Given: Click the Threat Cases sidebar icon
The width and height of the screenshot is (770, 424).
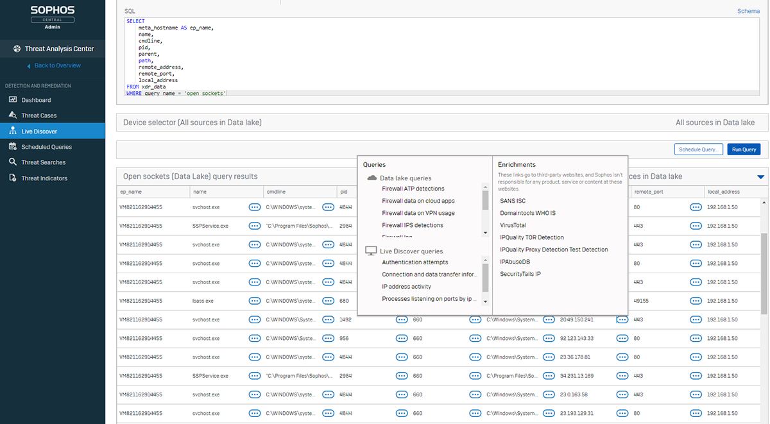Looking at the screenshot, I should coord(13,115).
